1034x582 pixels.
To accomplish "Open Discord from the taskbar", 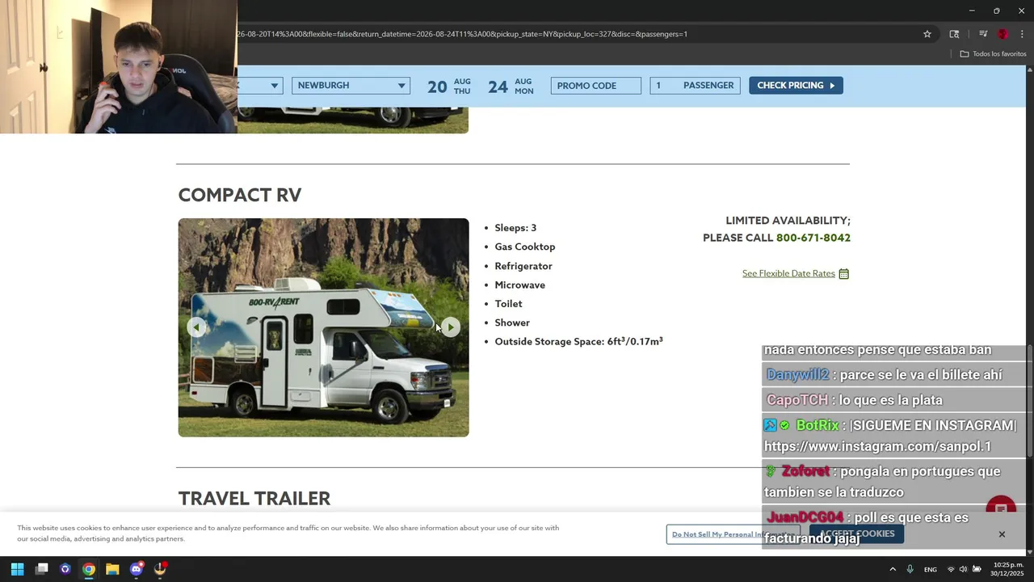I will click(137, 569).
